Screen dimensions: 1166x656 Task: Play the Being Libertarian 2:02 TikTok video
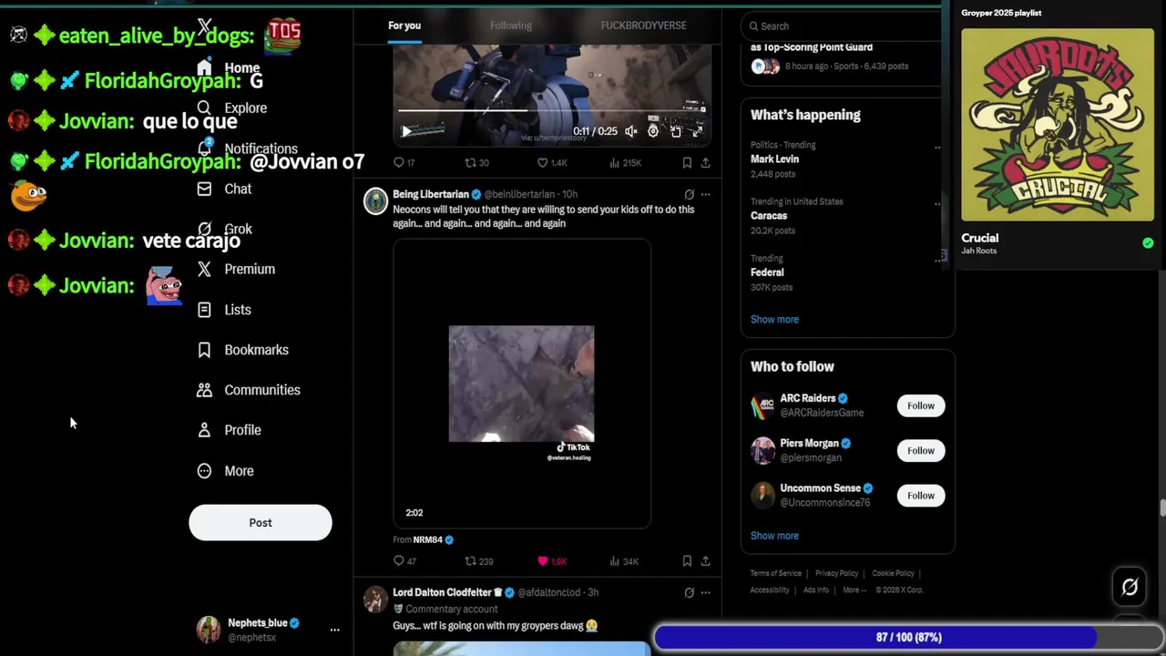[522, 384]
